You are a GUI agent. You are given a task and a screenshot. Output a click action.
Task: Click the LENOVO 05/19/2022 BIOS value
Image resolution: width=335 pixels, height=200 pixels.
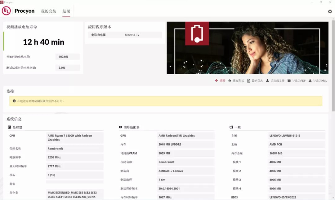pos(297,197)
